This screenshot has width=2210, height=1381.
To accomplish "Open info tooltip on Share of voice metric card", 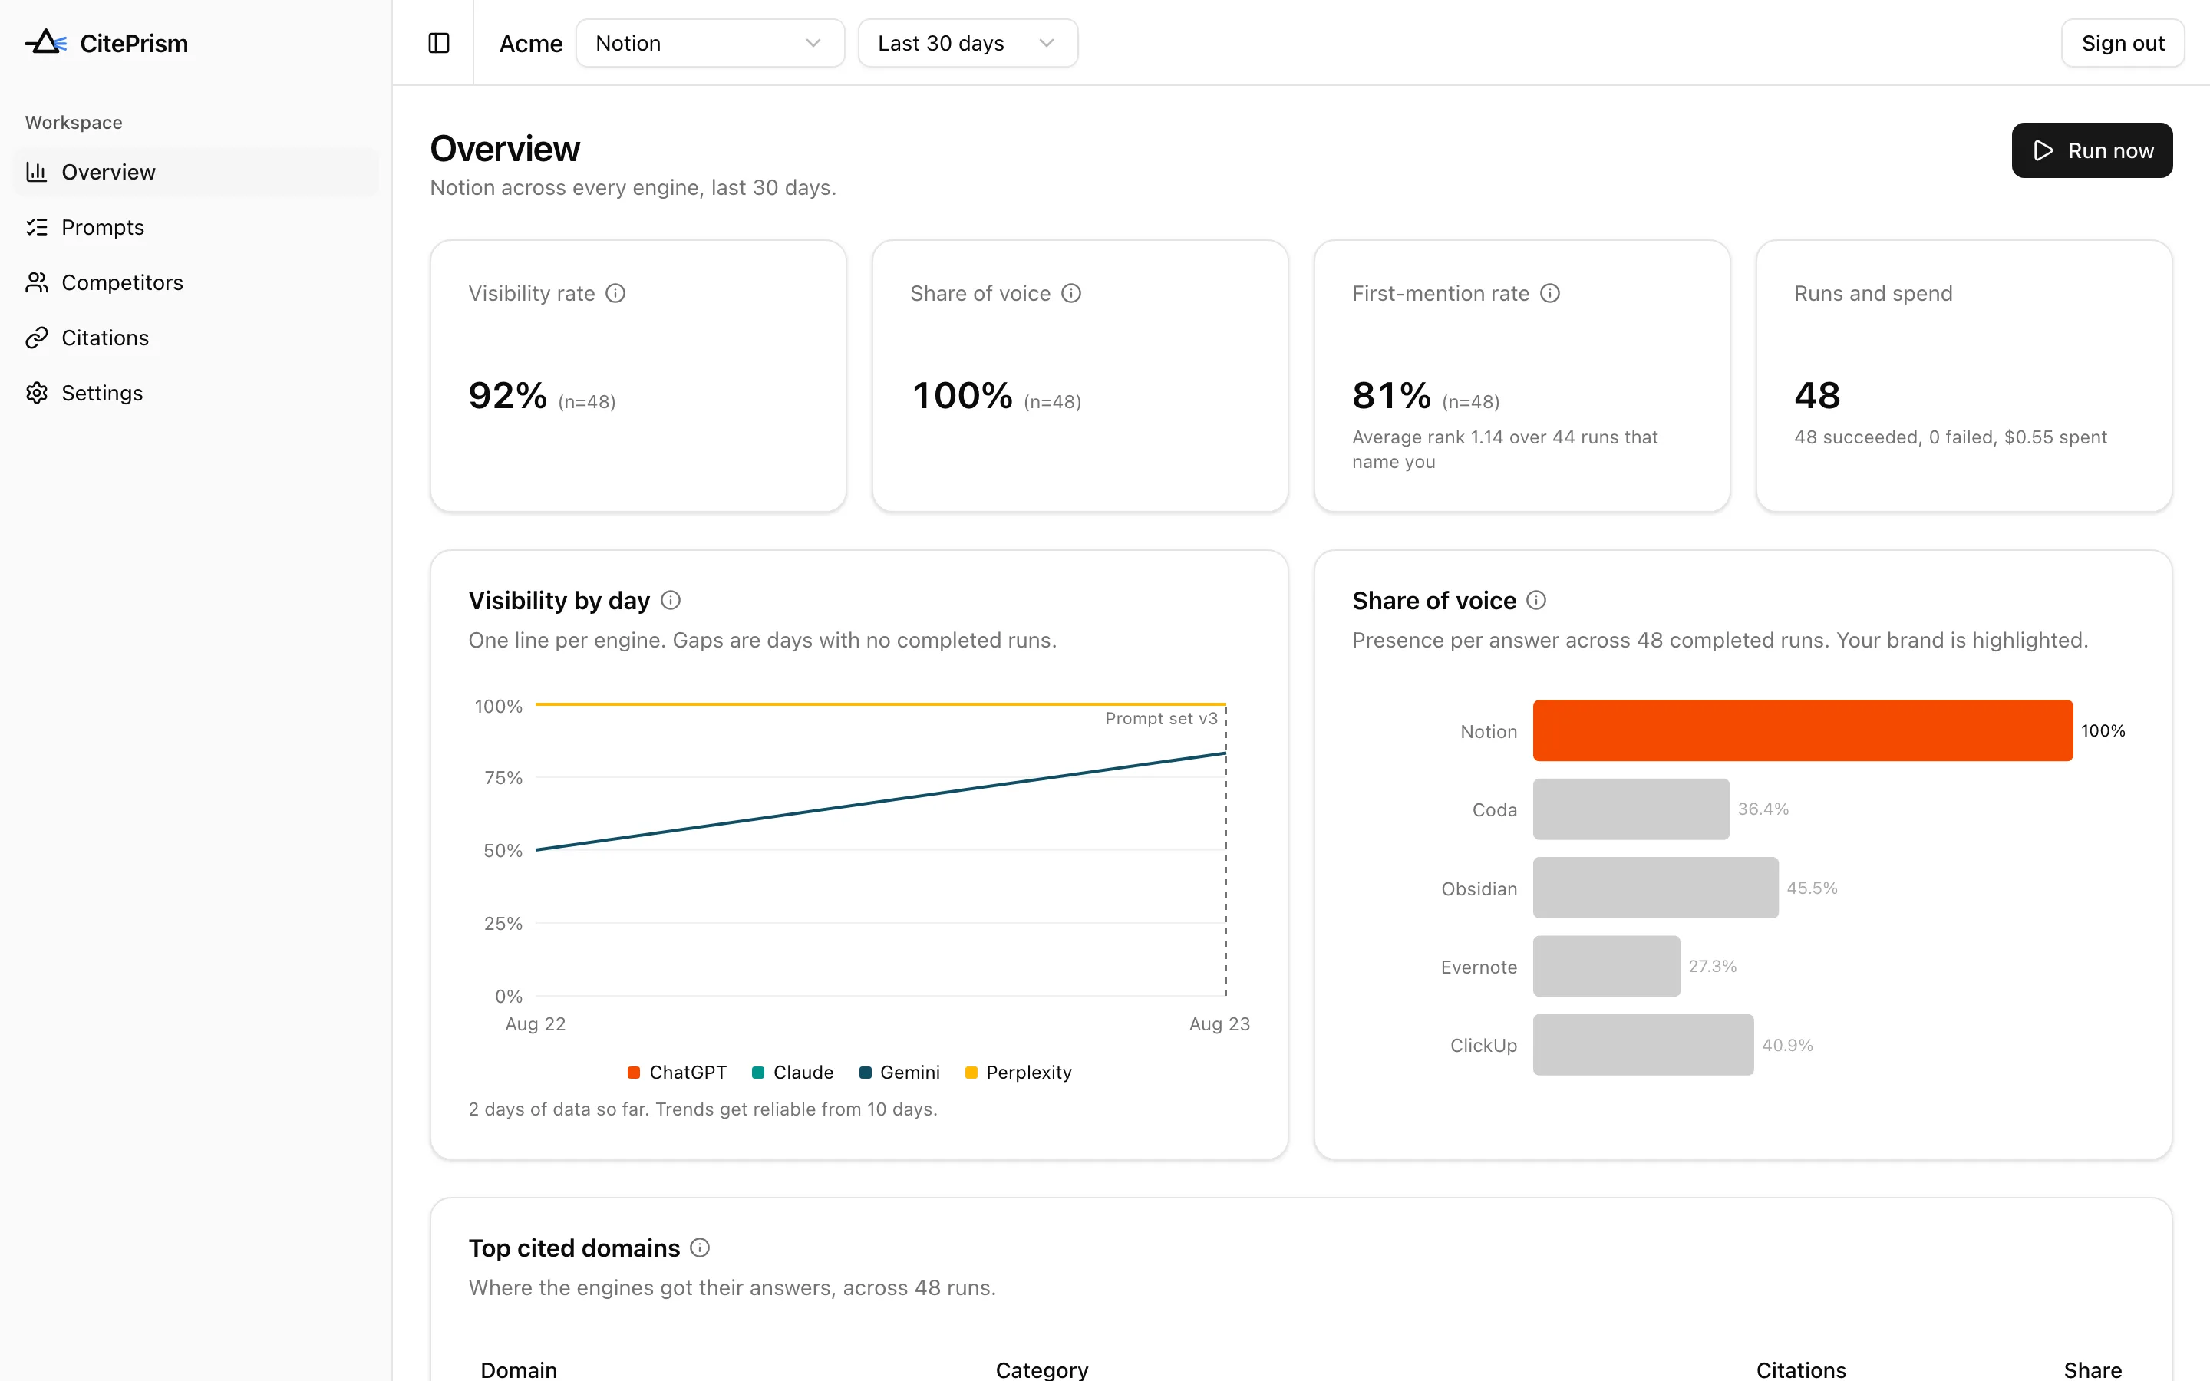I will [1071, 293].
